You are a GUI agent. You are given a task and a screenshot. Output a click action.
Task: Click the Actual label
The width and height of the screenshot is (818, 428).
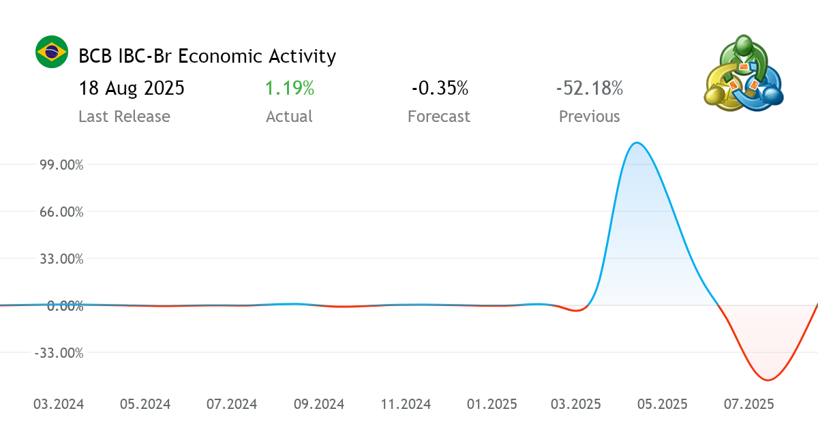(289, 117)
